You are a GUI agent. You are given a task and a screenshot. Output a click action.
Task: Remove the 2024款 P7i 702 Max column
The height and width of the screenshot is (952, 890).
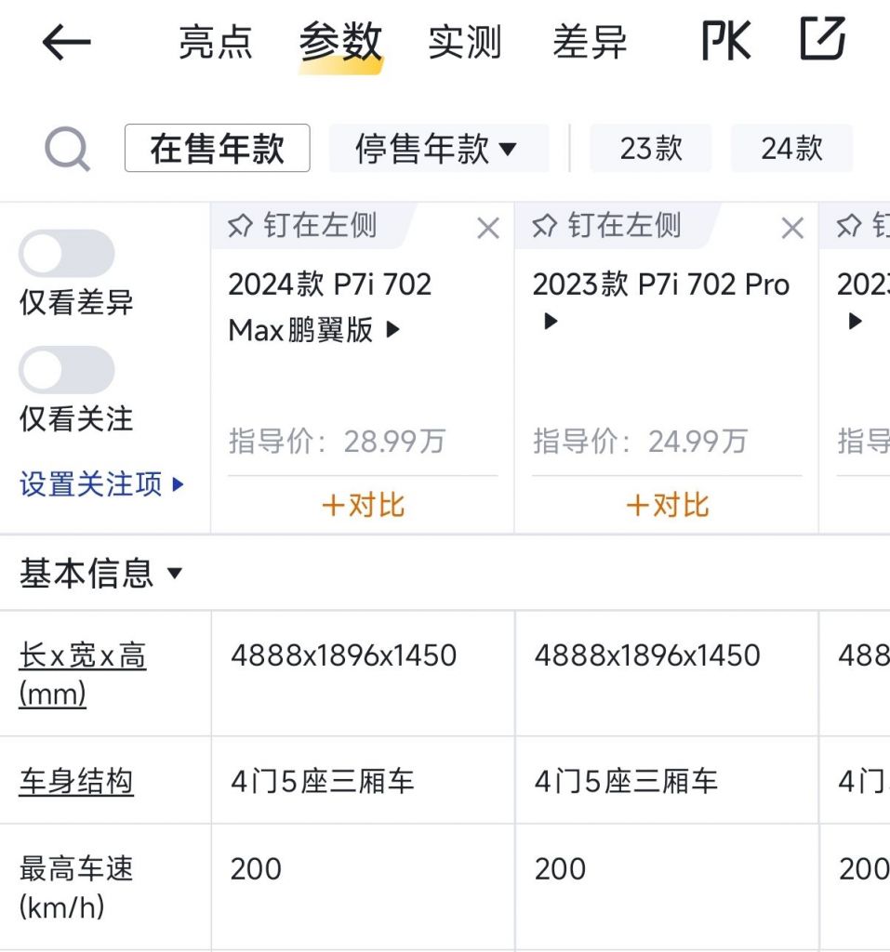(487, 227)
